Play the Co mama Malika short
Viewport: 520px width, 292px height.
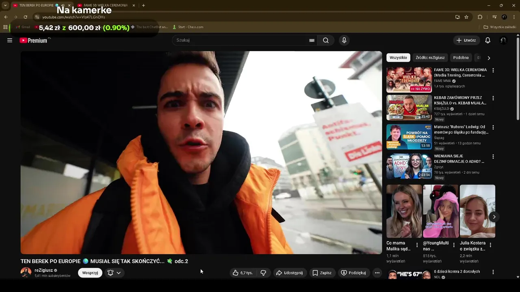pos(404,211)
